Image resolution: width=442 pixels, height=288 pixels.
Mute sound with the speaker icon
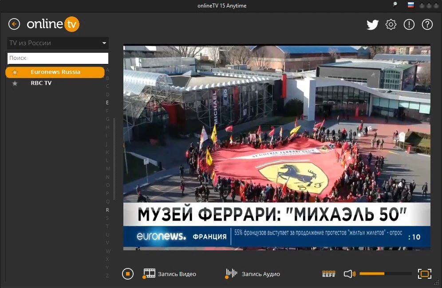tap(350, 274)
